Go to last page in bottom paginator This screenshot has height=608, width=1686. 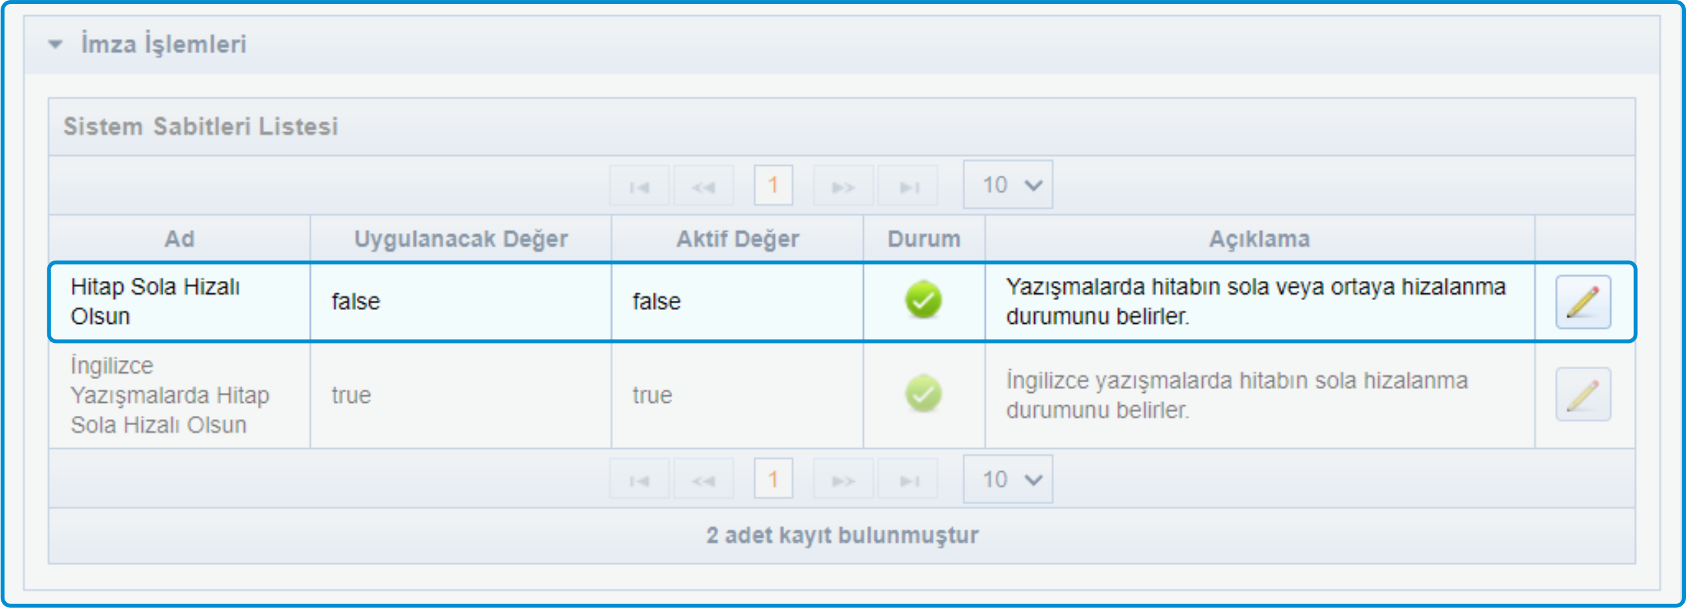point(909,480)
